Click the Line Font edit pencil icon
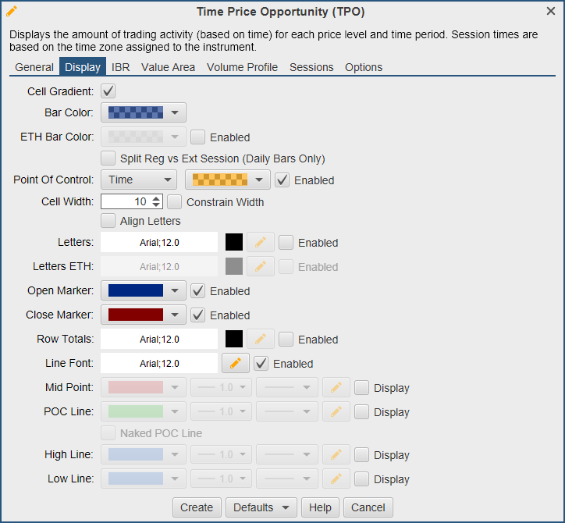 point(235,364)
